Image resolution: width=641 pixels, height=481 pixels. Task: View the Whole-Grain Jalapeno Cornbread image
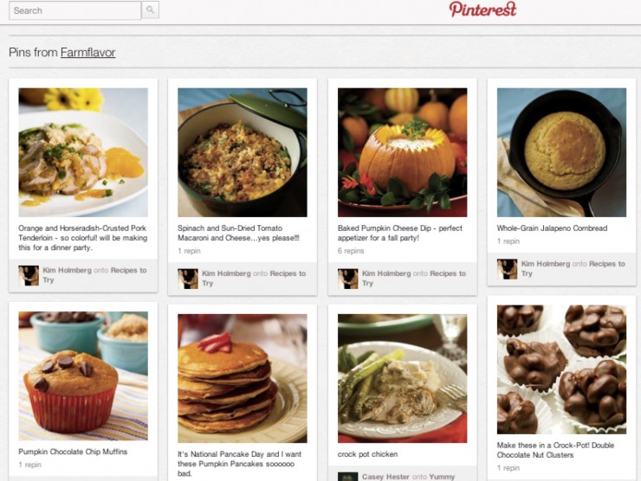coord(561,152)
